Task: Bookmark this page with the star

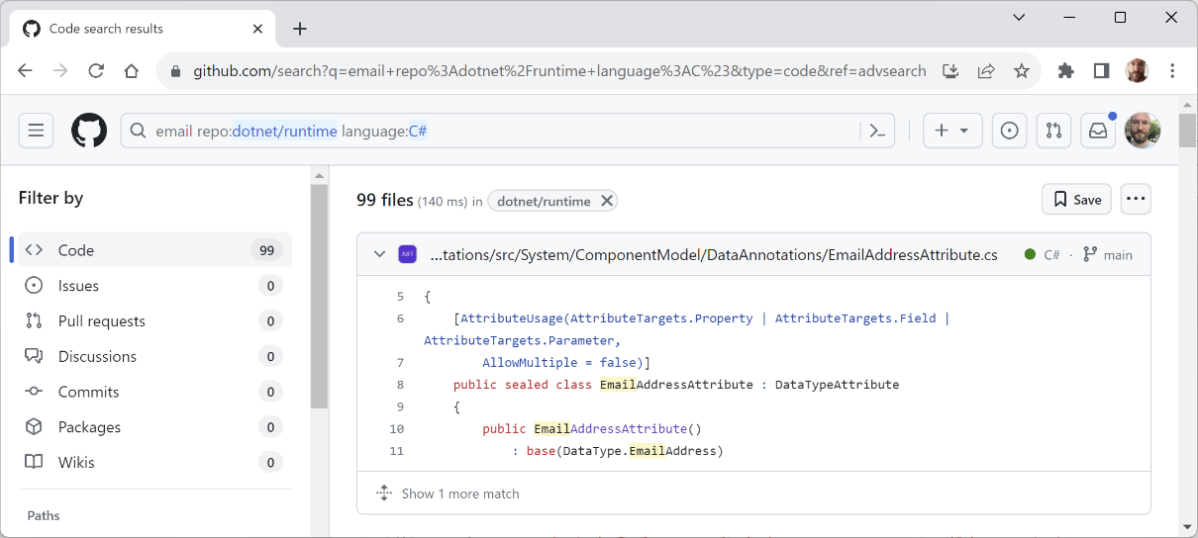Action: [1021, 71]
